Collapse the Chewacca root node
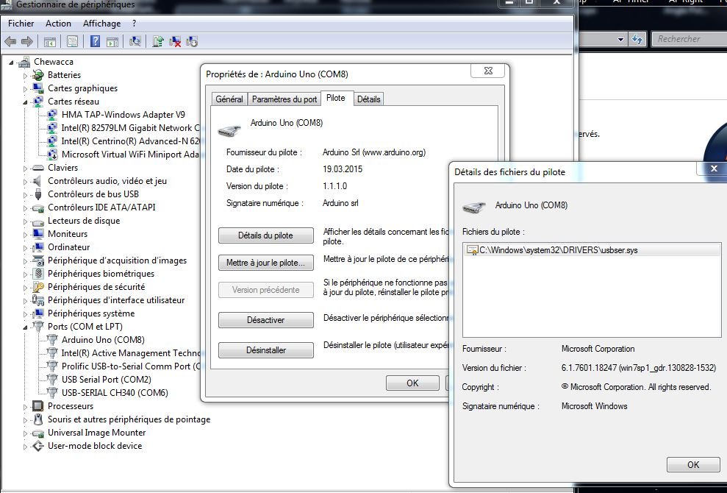727x493 pixels. click(x=12, y=63)
